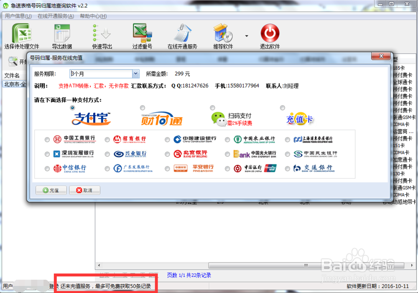Viewport: 418px width, 293px height.
Task: Click the red 退出软件 power icon
Action: (270, 33)
